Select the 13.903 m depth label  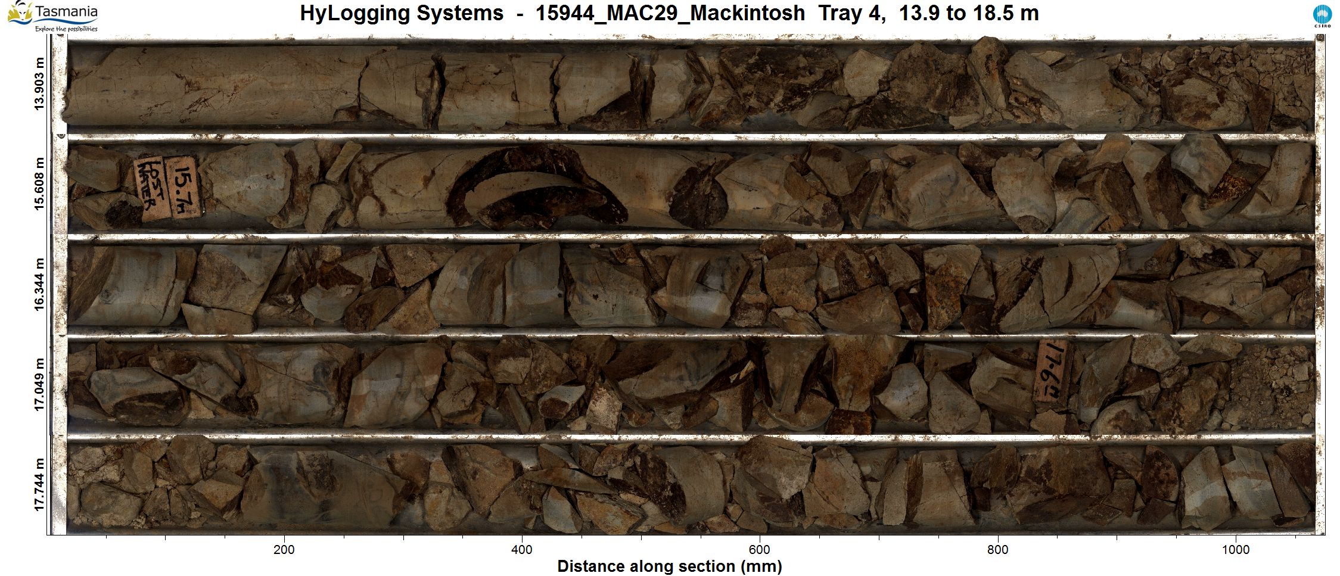click(40, 84)
